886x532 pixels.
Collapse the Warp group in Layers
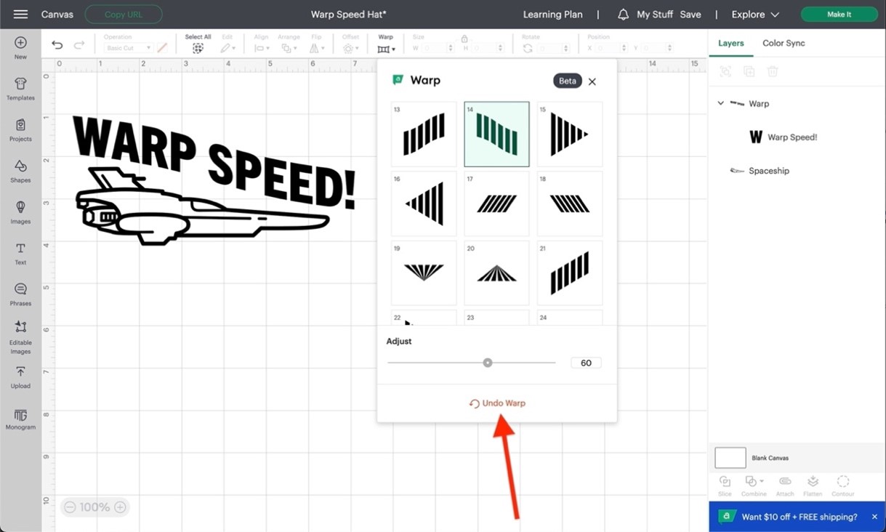pos(720,103)
